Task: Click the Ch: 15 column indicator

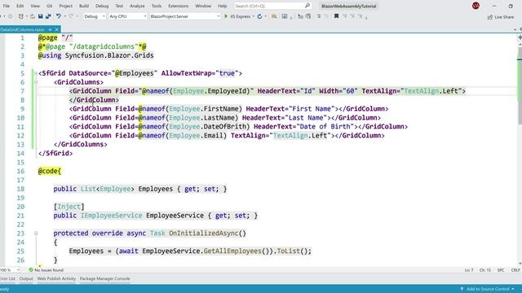Action: (x=485, y=270)
